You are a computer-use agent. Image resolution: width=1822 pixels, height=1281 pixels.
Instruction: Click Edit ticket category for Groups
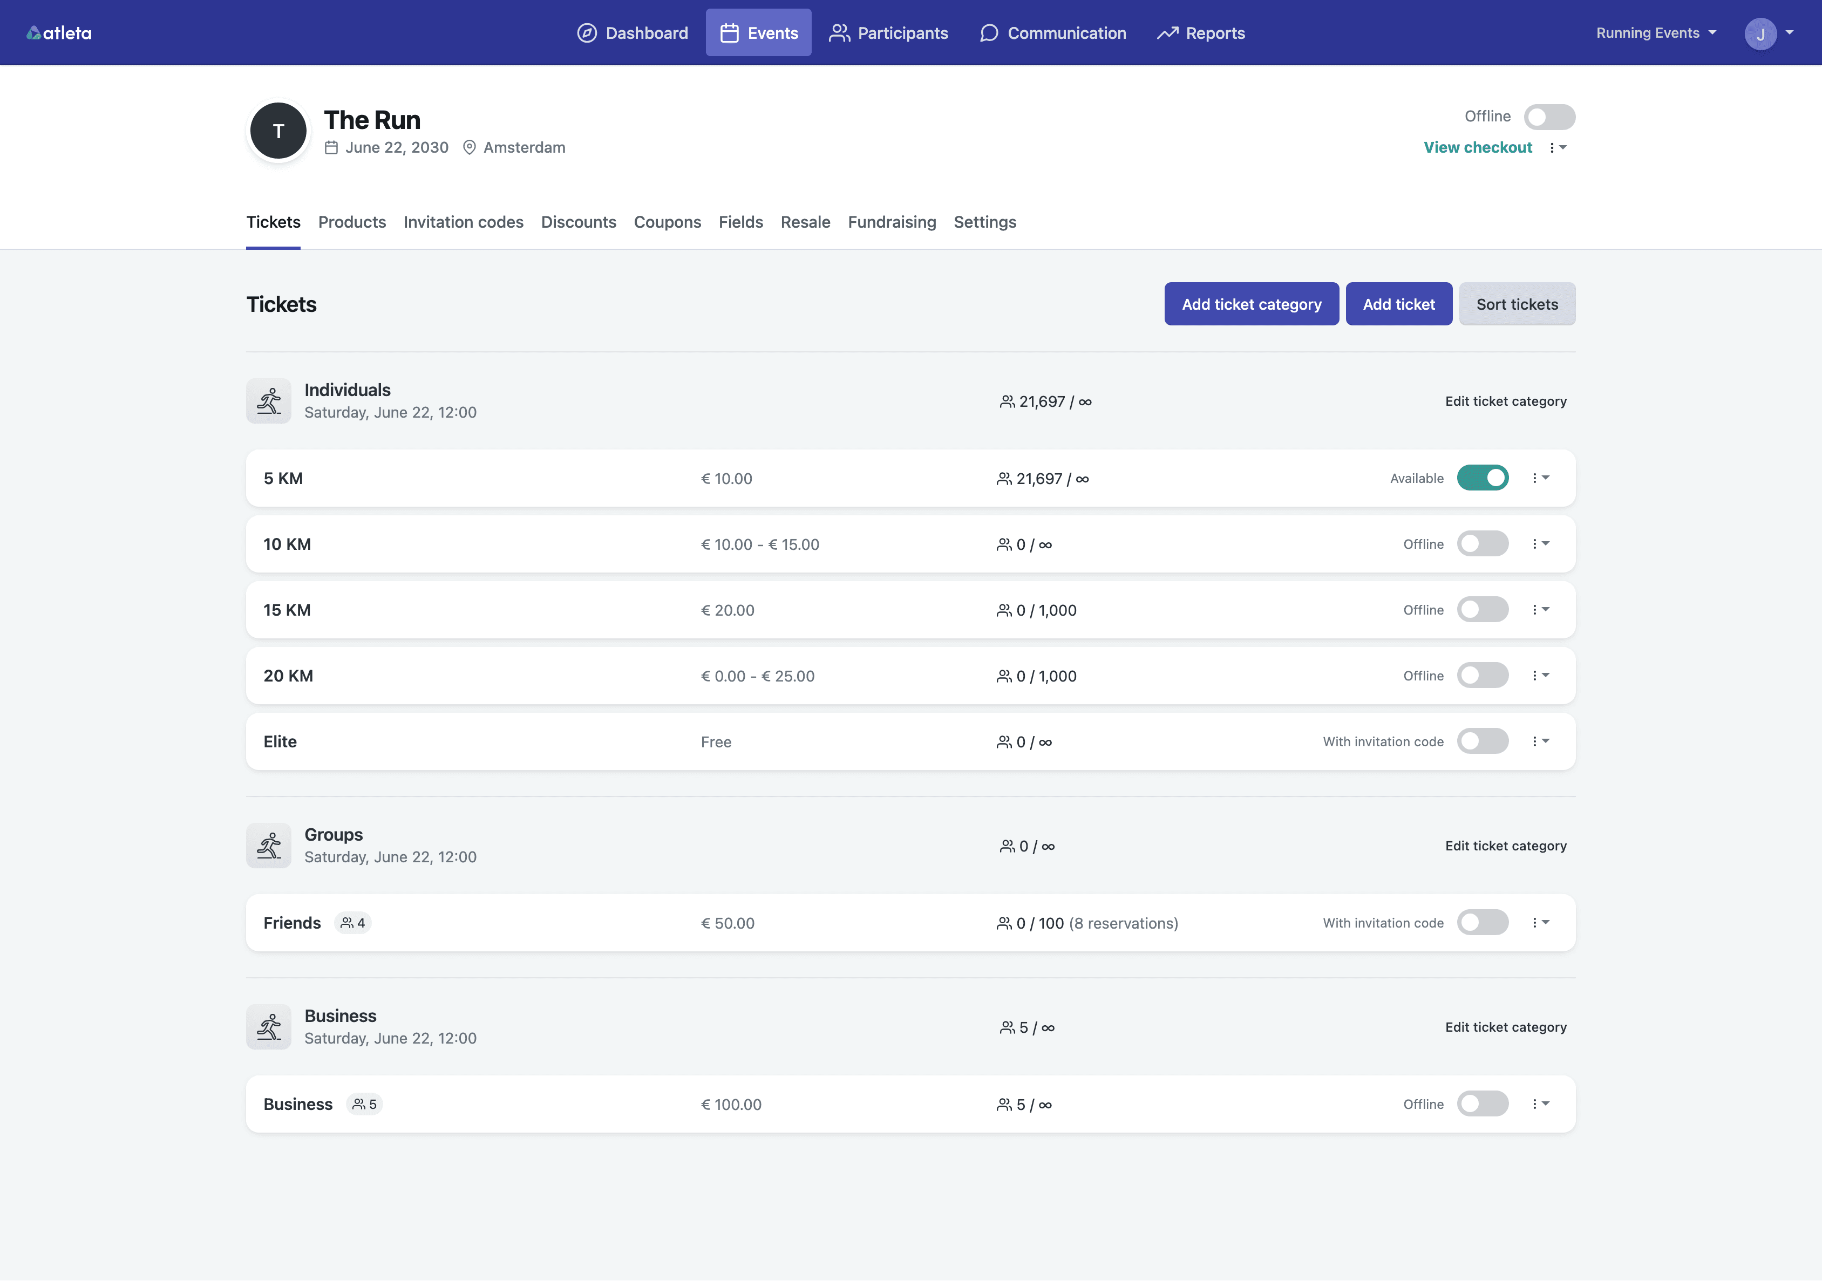[1505, 846]
